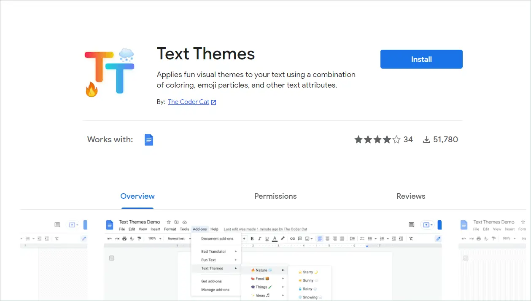Open the Reviews tab

pyautogui.click(x=410, y=196)
